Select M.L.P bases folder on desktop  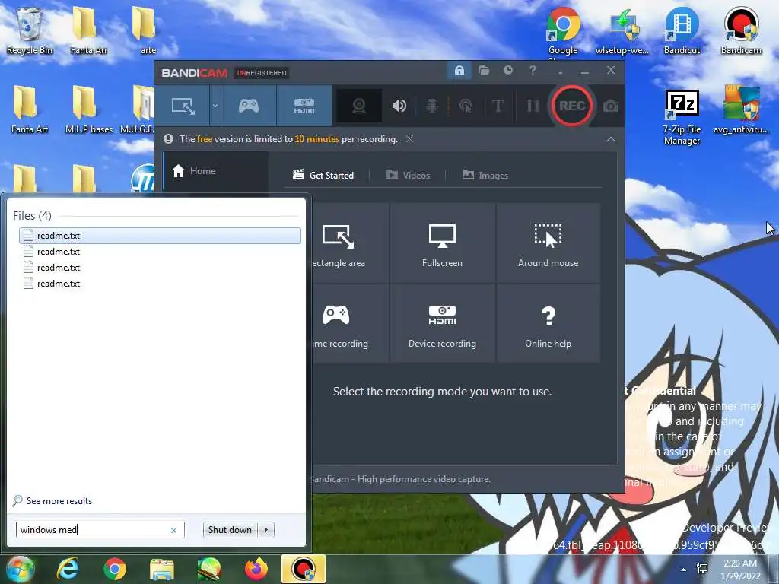tap(88, 110)
